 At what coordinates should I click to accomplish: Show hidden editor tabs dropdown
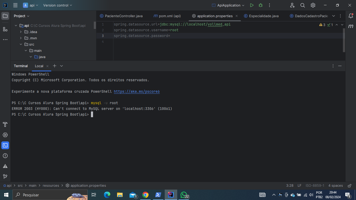click(334, 16)
